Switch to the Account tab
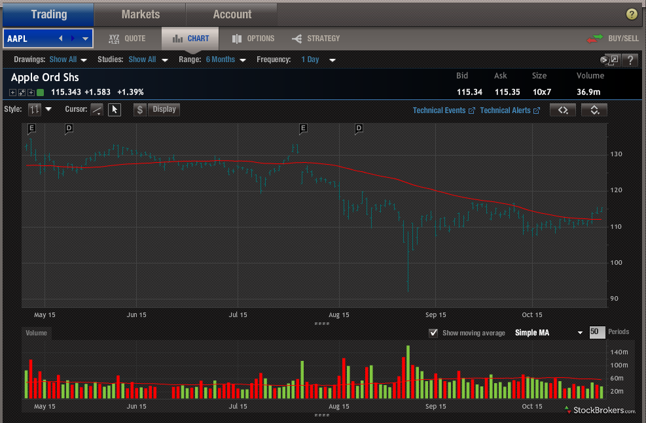The image size is (646, 423). point(232,14)
